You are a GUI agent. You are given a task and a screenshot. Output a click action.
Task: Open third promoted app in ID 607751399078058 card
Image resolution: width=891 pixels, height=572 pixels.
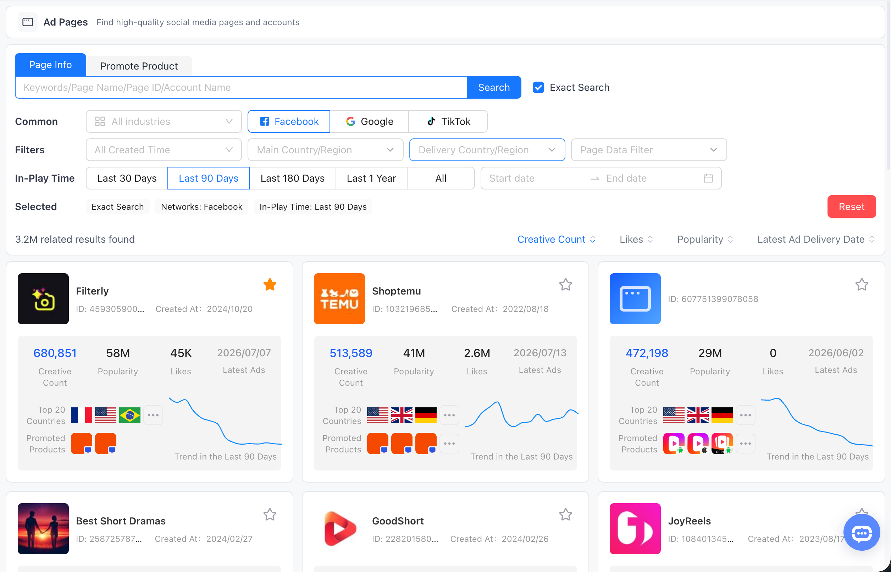click(722, 444)
